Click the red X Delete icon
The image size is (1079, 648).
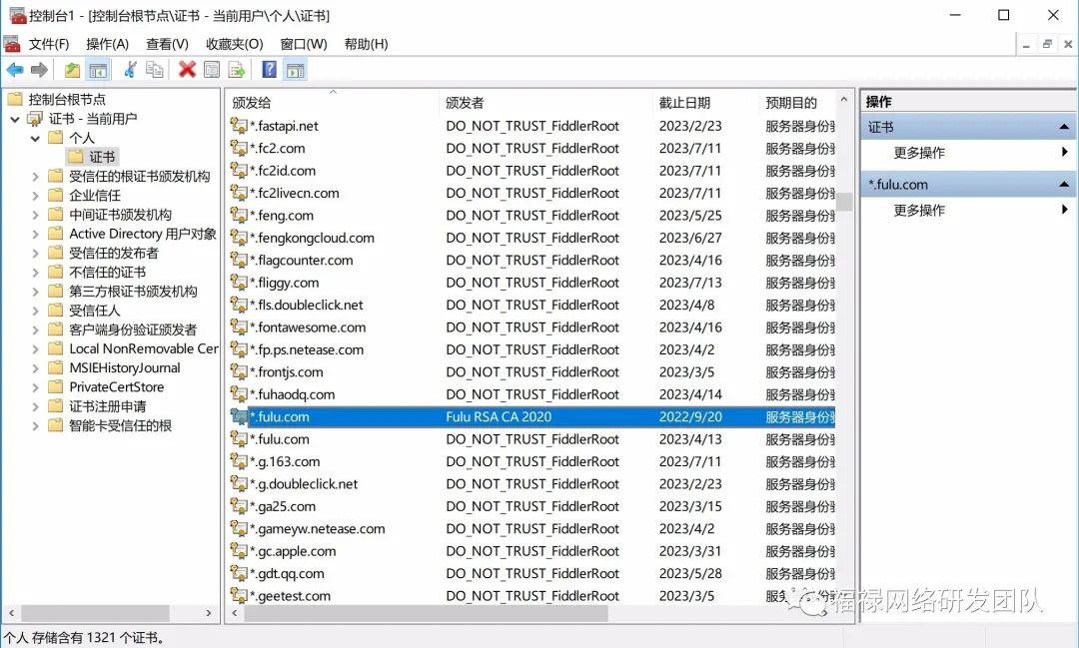(x=187, y=70)
